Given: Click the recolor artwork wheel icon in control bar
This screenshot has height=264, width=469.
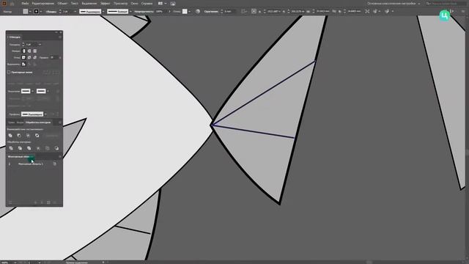Looking at the screenshot, I should coord(198,12).
